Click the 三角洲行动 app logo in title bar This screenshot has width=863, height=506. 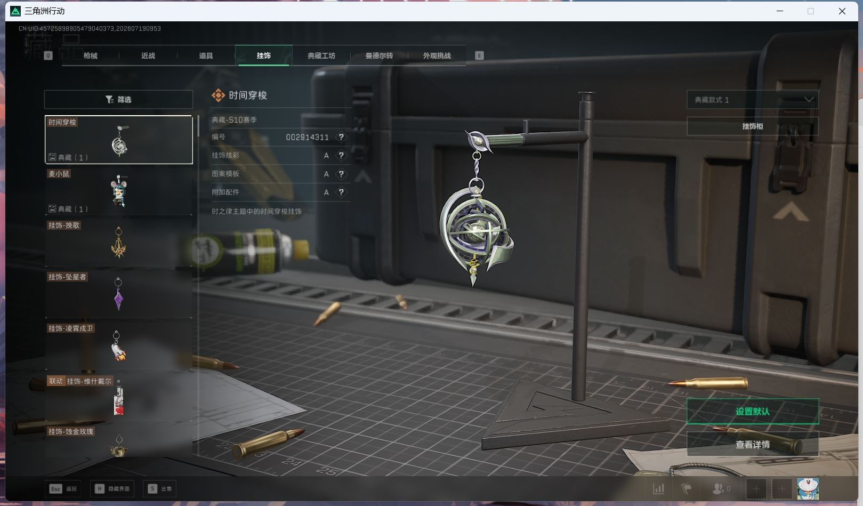tap(15, 11)
